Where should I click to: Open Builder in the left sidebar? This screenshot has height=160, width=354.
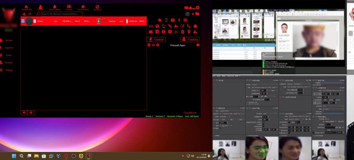tap(8, 40)
